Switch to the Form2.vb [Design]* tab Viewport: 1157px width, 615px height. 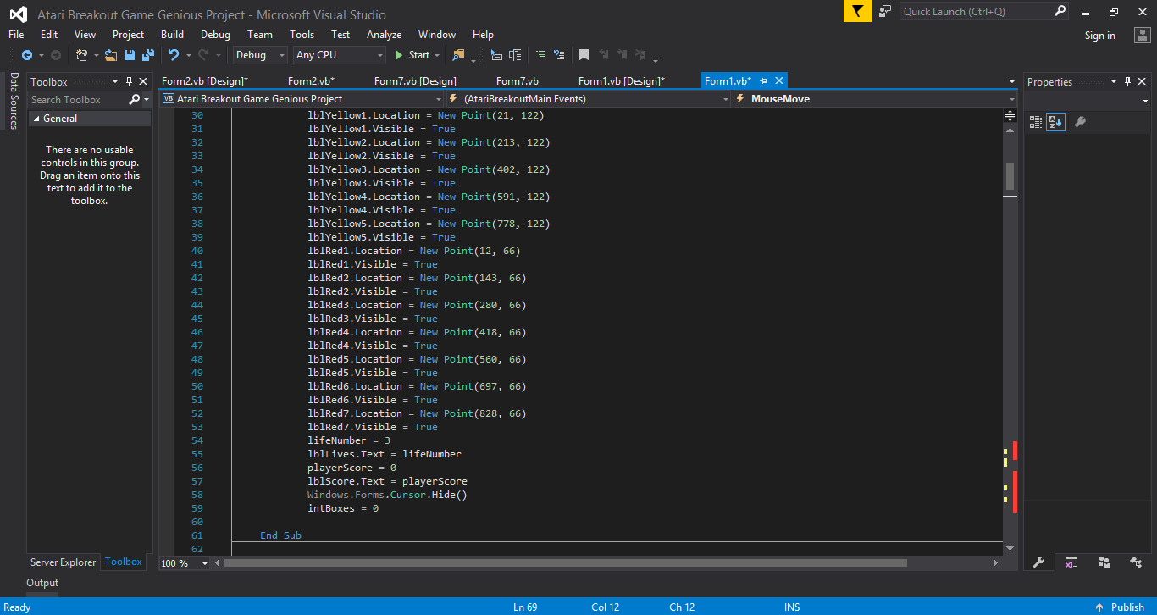[205, 81]
